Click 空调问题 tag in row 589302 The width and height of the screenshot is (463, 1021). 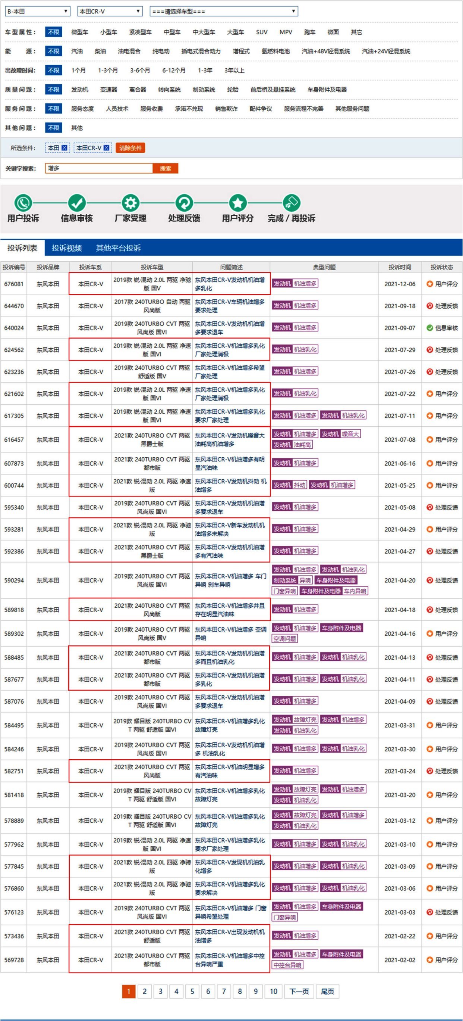click(x=284, y=638)
